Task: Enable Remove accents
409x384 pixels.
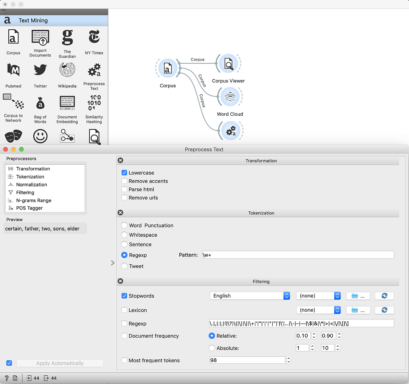Action: [125, 181]
